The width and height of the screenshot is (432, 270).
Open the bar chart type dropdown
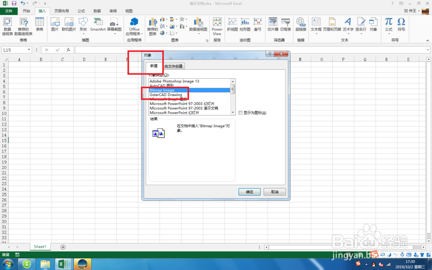tap(173, 19)
